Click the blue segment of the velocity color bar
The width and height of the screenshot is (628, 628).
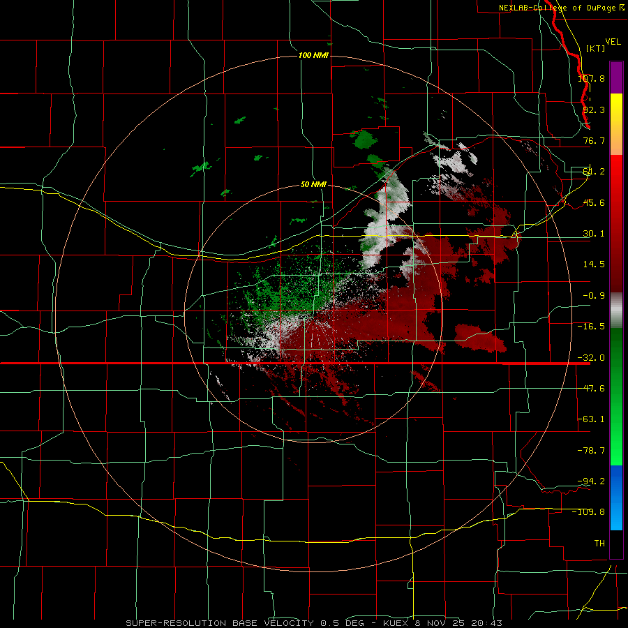(616, 498)
